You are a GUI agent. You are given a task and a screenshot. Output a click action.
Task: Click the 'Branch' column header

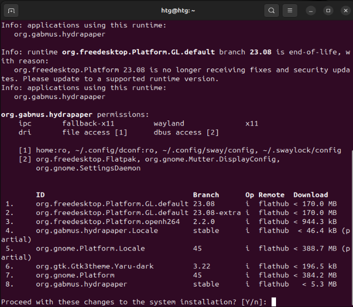pyautogui.click(x=206, y=195)
